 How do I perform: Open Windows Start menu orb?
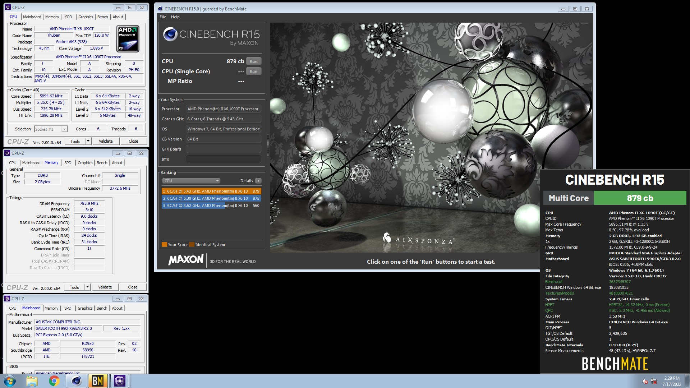point(10,380)
